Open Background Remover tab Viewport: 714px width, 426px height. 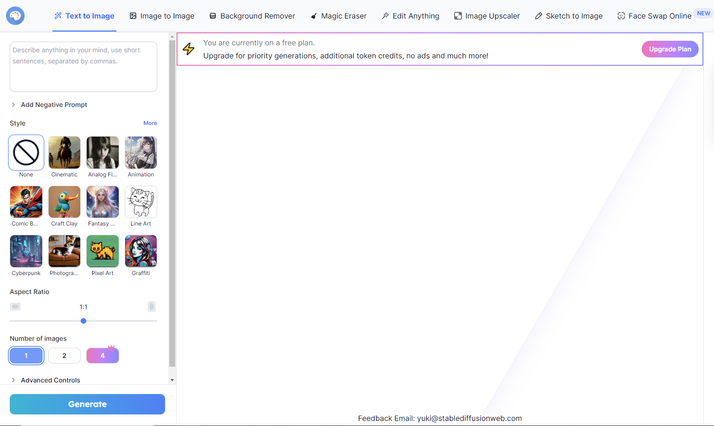pos(252,16)
